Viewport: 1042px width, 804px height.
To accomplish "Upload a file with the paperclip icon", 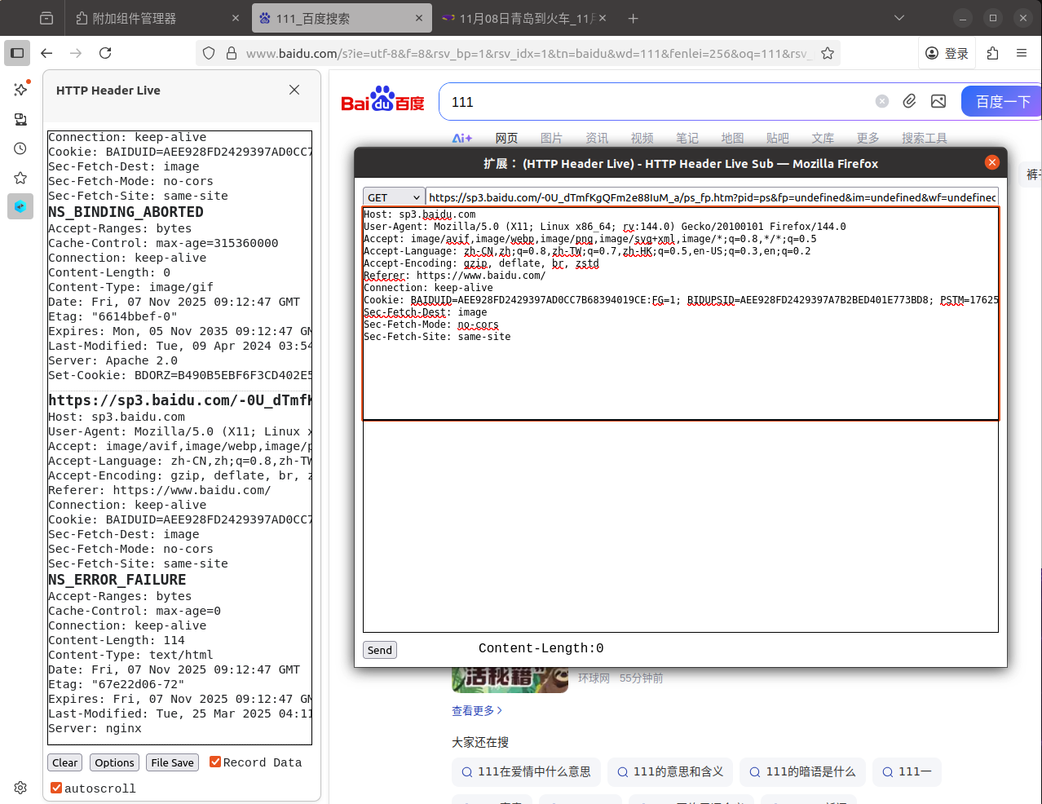I will (x=910, y=101).
